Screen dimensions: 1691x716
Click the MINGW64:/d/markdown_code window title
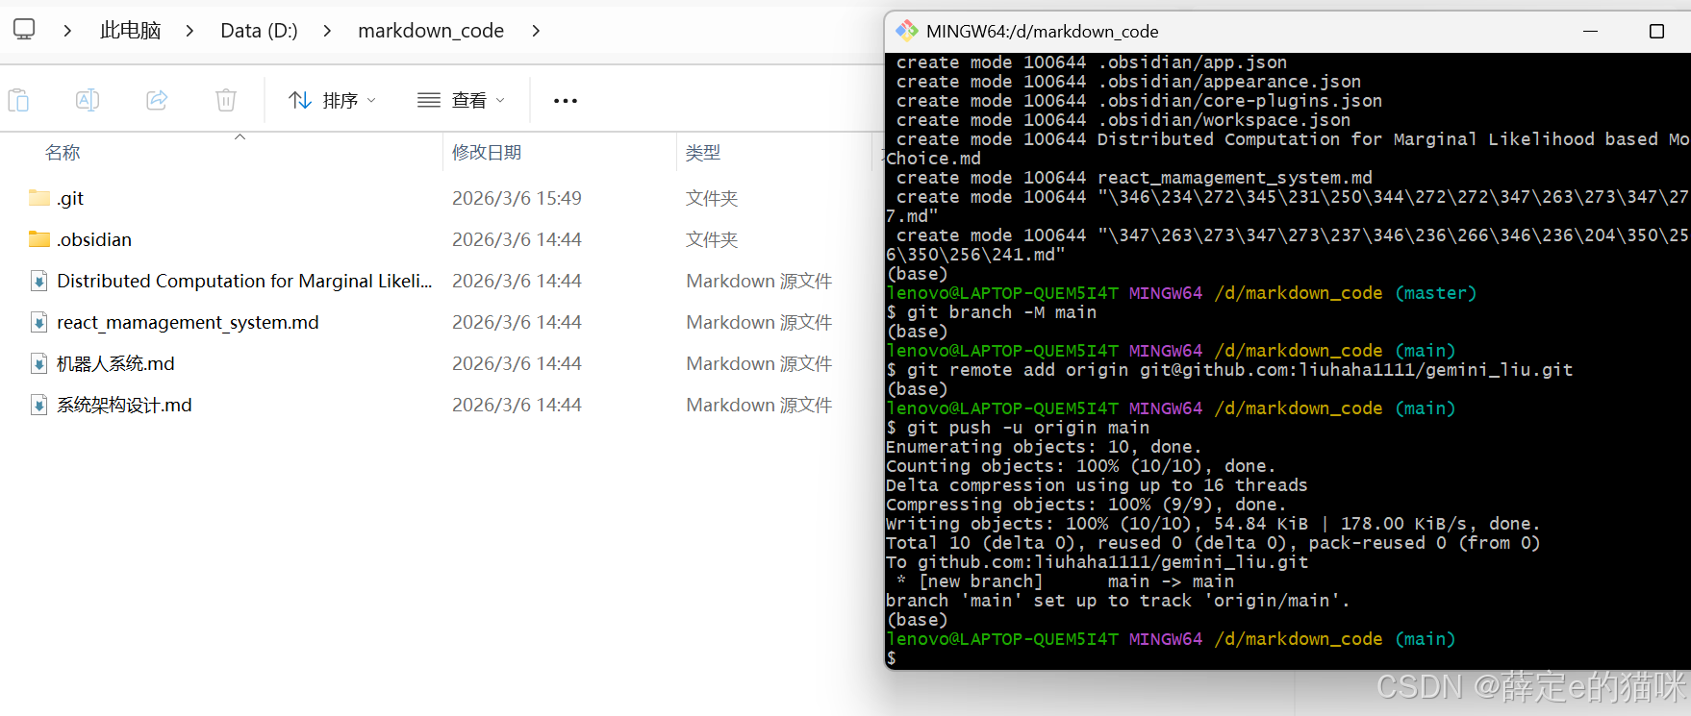click(x=1042, y=31)
